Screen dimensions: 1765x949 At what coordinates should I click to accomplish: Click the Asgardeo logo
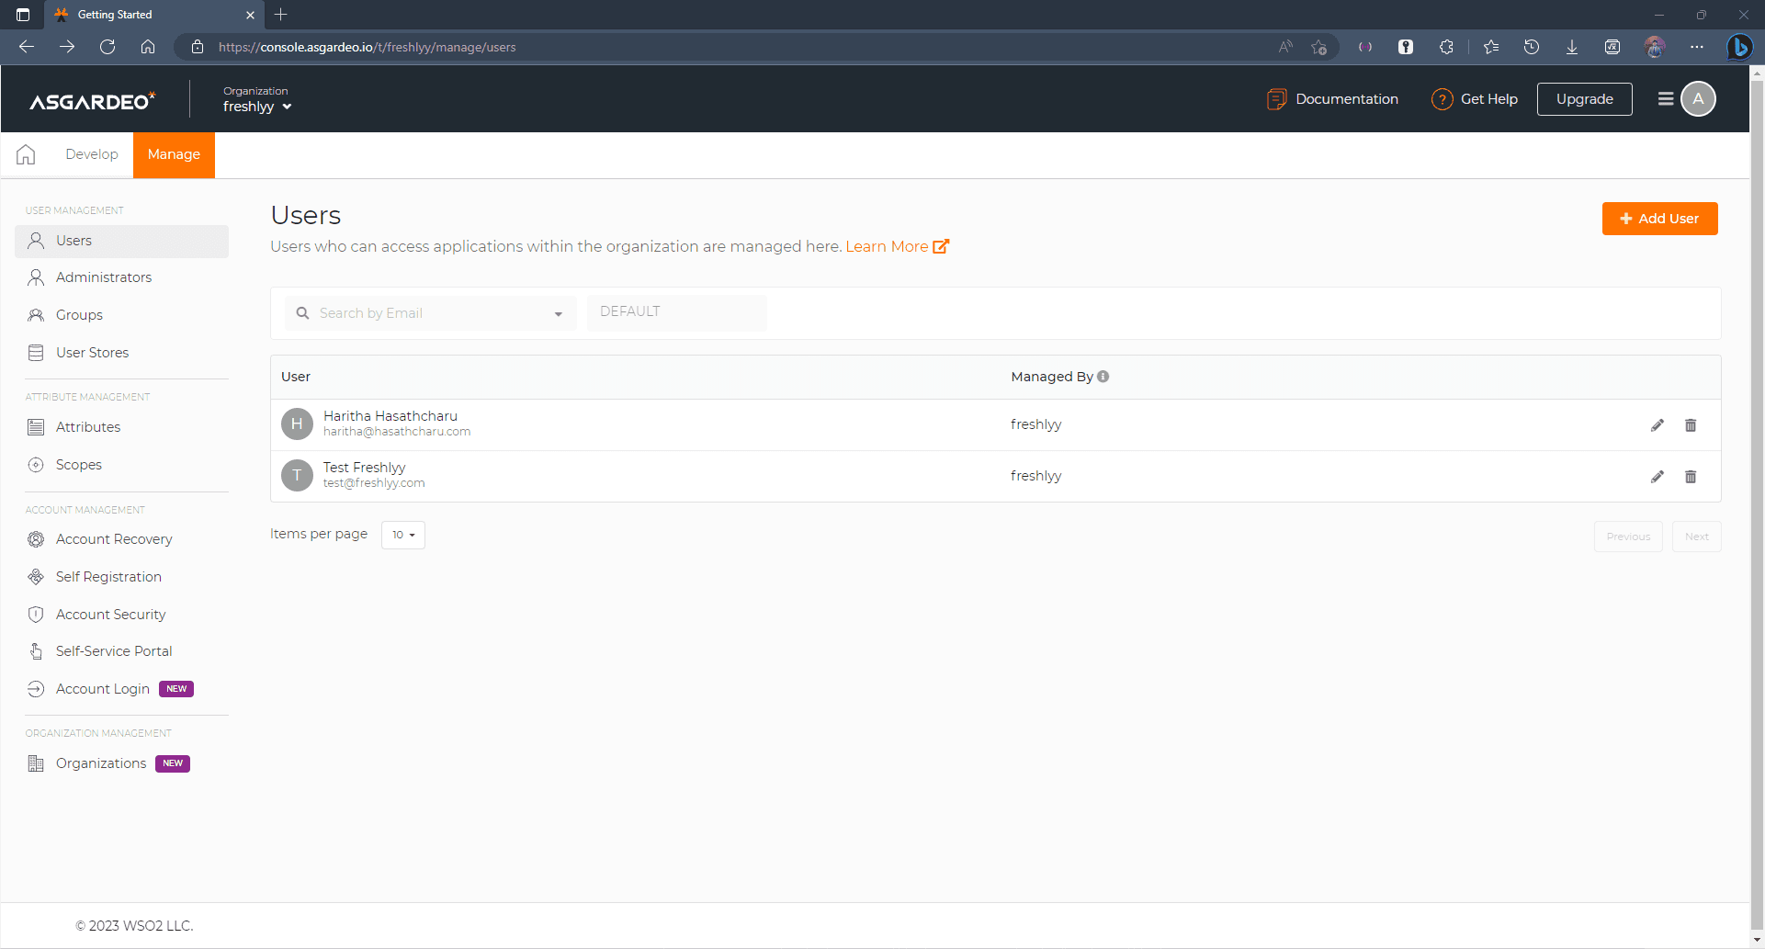(93, 100)
